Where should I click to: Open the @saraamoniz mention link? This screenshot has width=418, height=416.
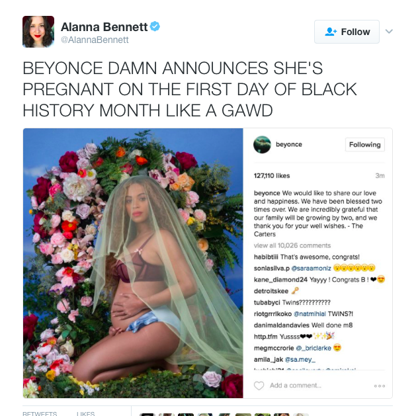311,268
